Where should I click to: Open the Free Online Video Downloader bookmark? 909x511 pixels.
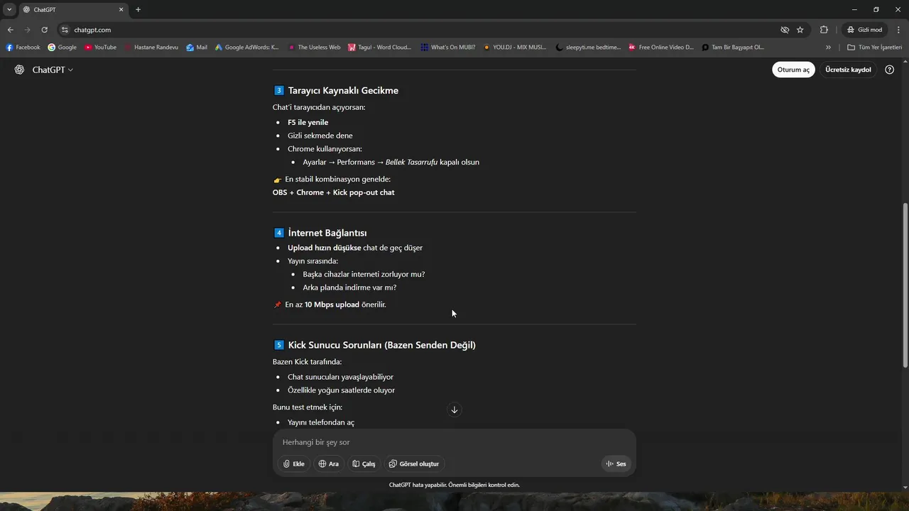point(660,48)
